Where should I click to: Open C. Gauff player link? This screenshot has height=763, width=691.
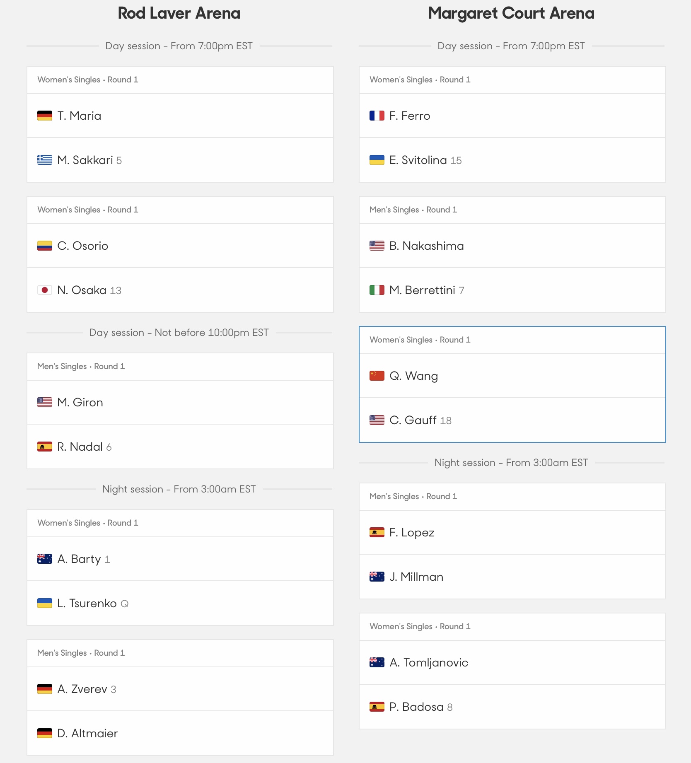pos(413,420)
